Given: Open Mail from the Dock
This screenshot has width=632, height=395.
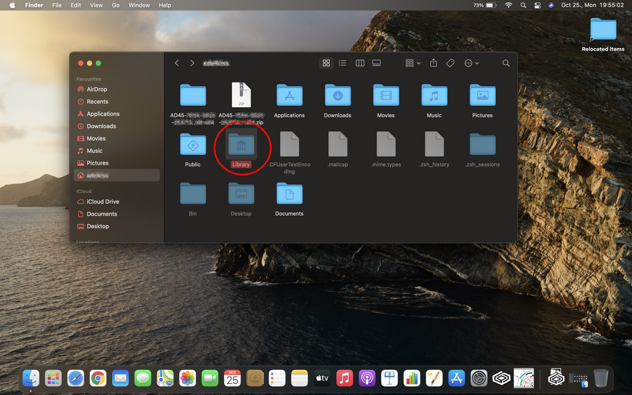Looking at the screenshot, I should (x=120, y=379).
